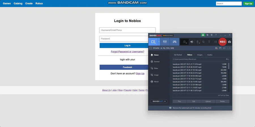Open Catalog in the Noblox top navigation
This screenshot has width=255, height=127.
point(18,3)
